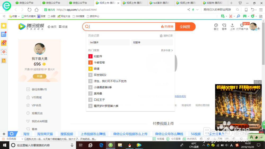The width and height of the screenshot is (265, 149).
Task: Open VIP会员 sidebar item
Action: [x=34, y=105]
